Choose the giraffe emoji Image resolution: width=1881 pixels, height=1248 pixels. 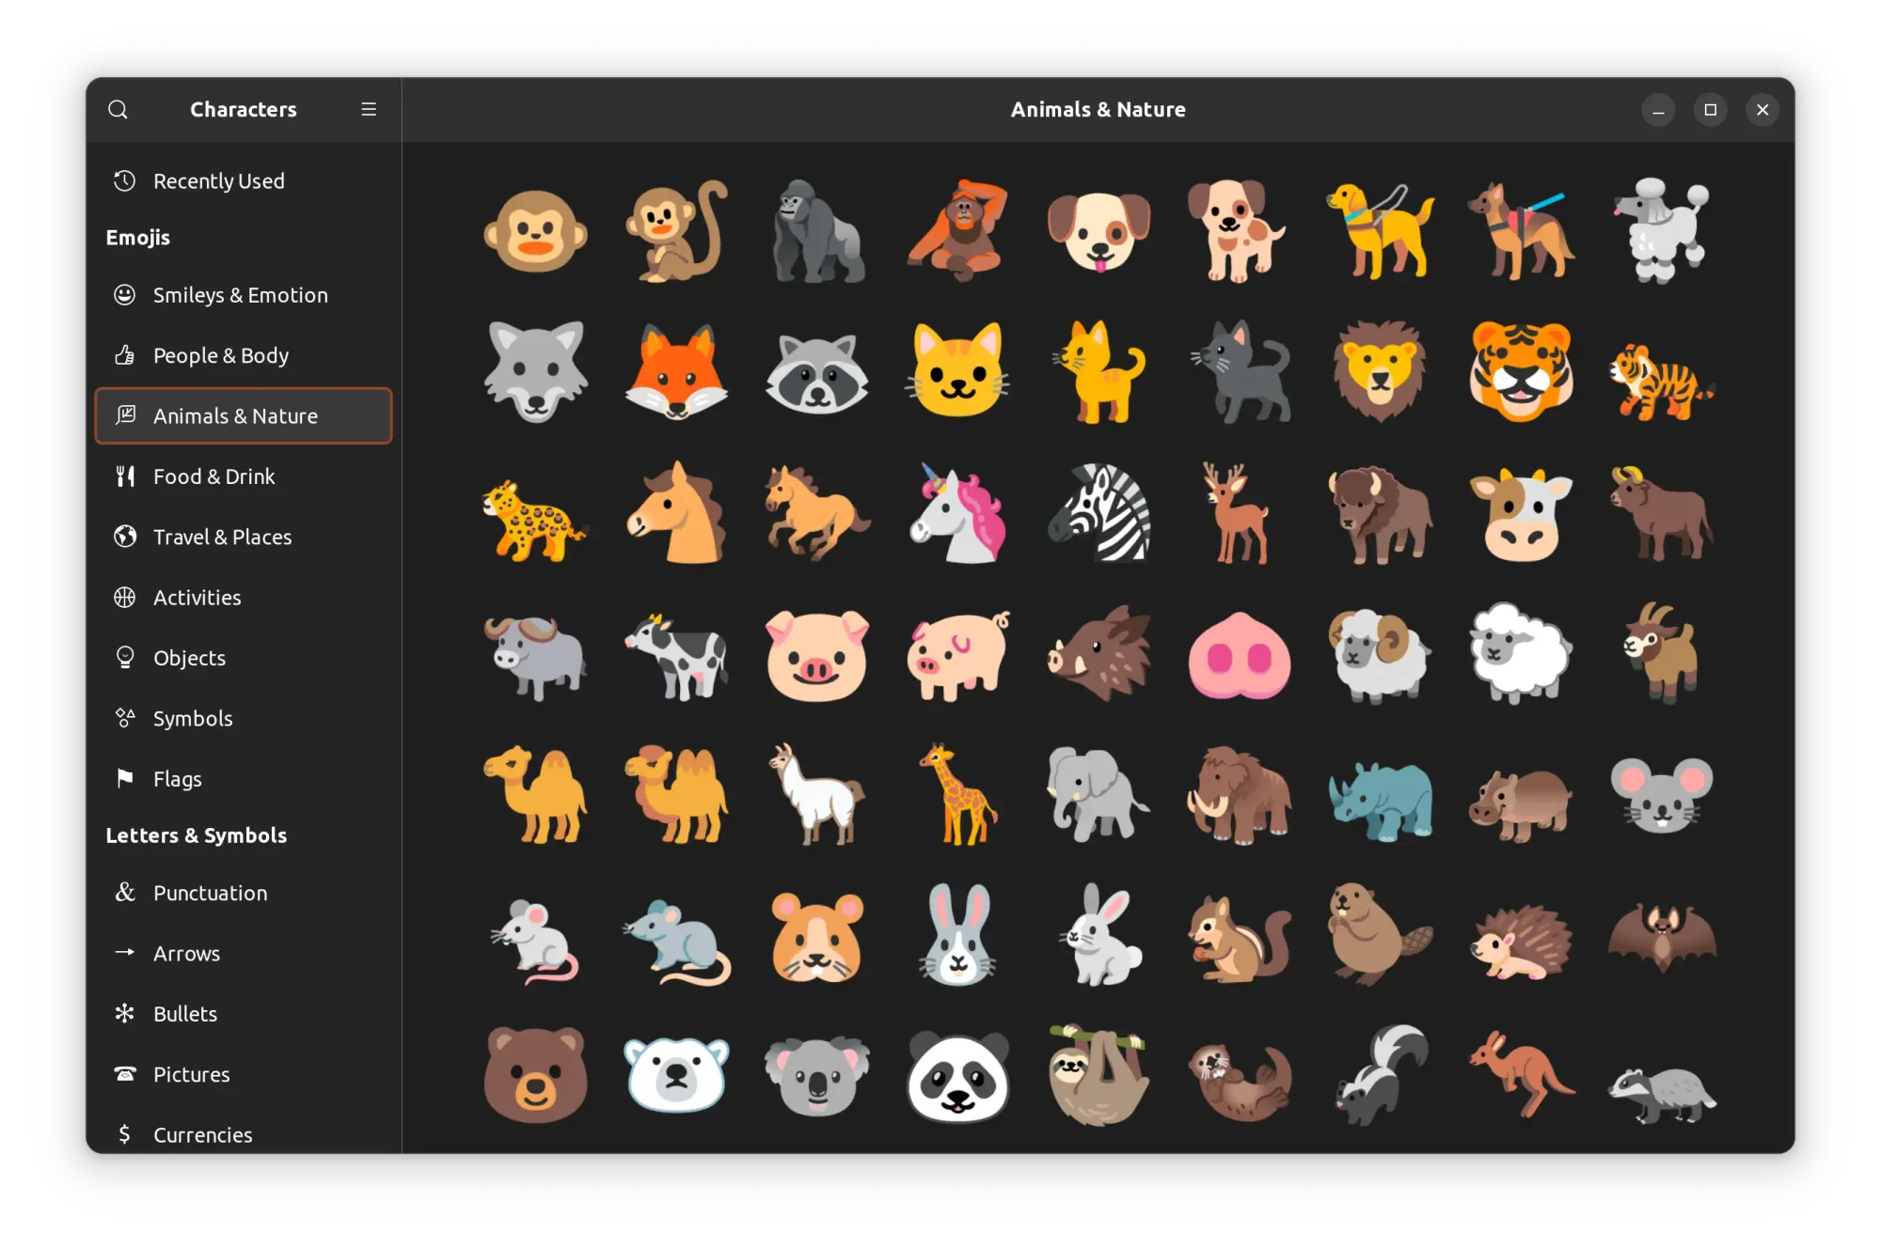(957, 795)
